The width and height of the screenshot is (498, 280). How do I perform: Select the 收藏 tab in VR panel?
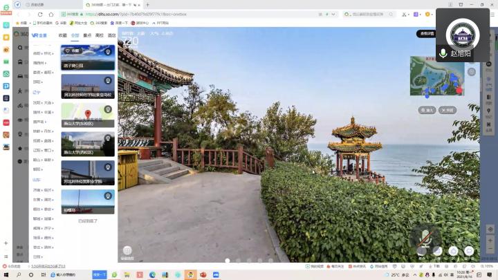(x=63, y=35)
